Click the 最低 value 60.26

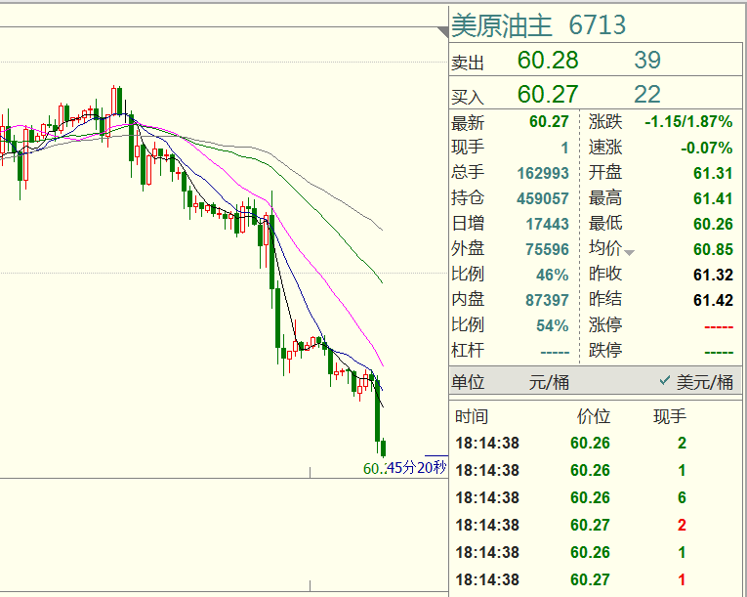pos(713,224)
